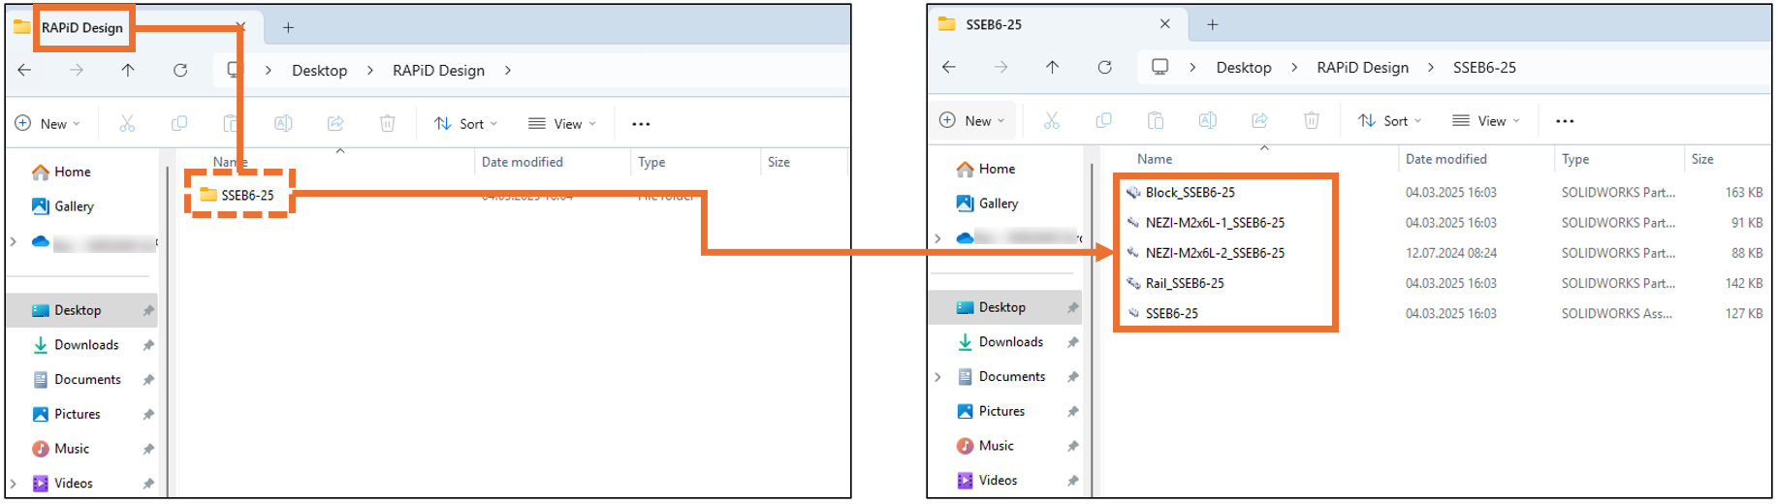Screen dimensions: 1778x504
Task: Click the Cut scissors icon in the RAPiD Design window
Action: (x=127, y=123)
